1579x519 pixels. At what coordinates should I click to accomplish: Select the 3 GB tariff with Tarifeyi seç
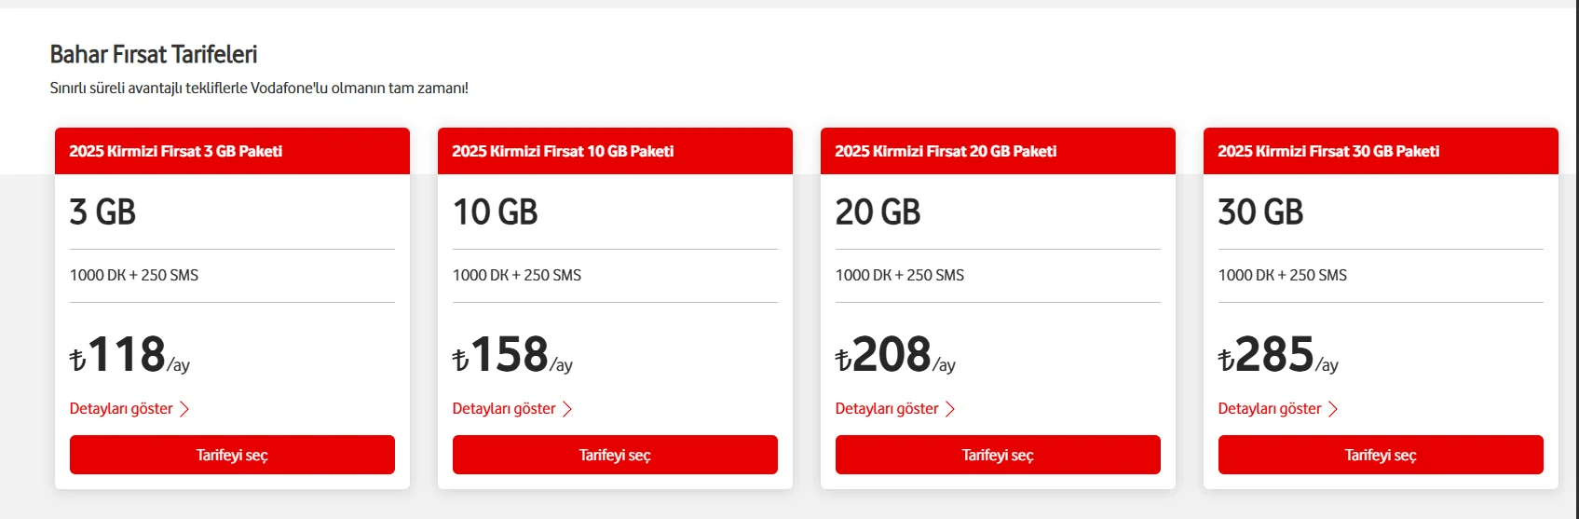click(232, 455)
